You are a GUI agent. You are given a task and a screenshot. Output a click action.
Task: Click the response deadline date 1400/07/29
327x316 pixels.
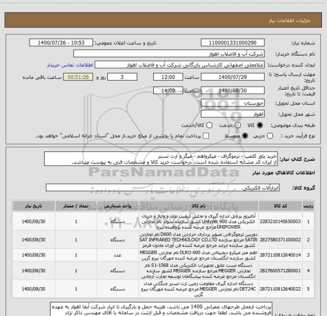pos(233,77)
